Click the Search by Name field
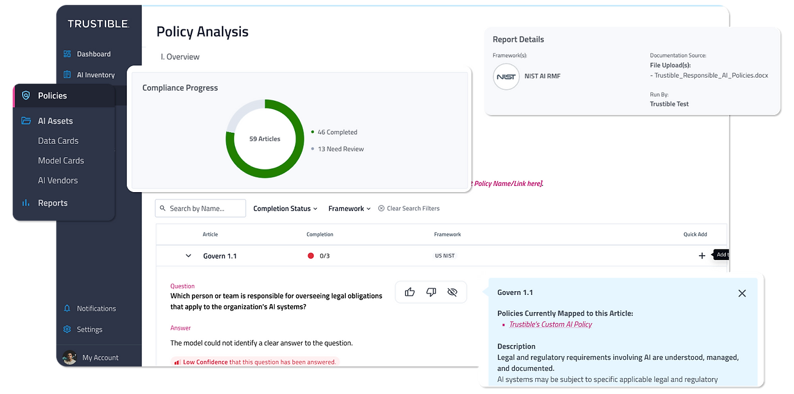This screenshot has width=794, height=394. click(200, 209)
